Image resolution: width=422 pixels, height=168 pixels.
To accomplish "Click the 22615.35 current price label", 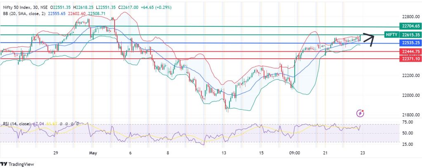I will [x=411, y=35].
